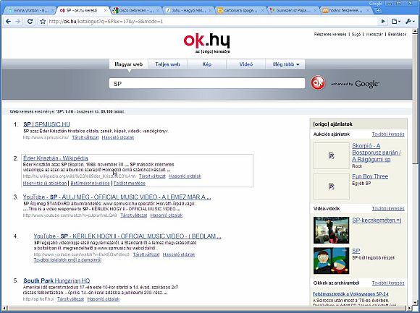Screen dimensions: 420x313
Task: Click Találat mentése link
Action: [130, 184]
